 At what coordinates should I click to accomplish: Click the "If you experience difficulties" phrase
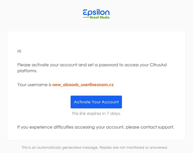[45, 127]
